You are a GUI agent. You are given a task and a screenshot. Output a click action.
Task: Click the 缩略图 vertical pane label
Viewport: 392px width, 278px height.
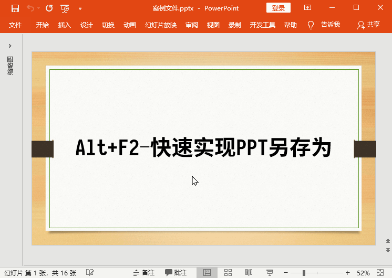tap(11, 66)
